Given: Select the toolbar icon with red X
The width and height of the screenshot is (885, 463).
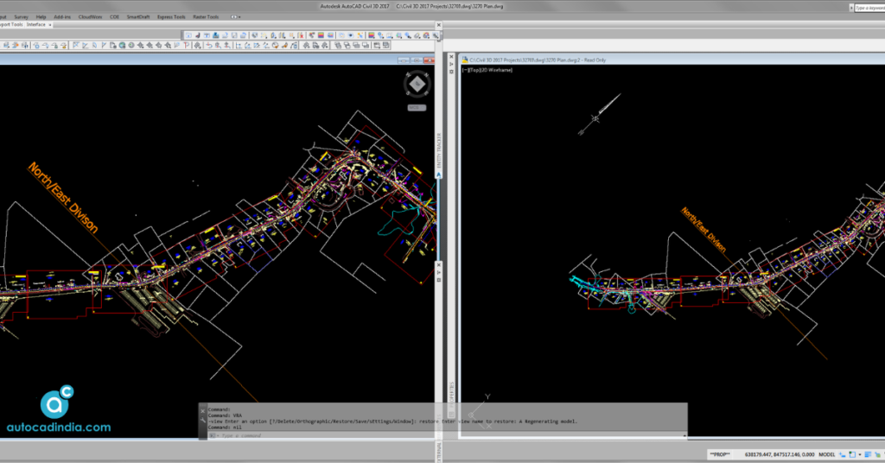Looking at the screenshot, I should coord(301,35).
